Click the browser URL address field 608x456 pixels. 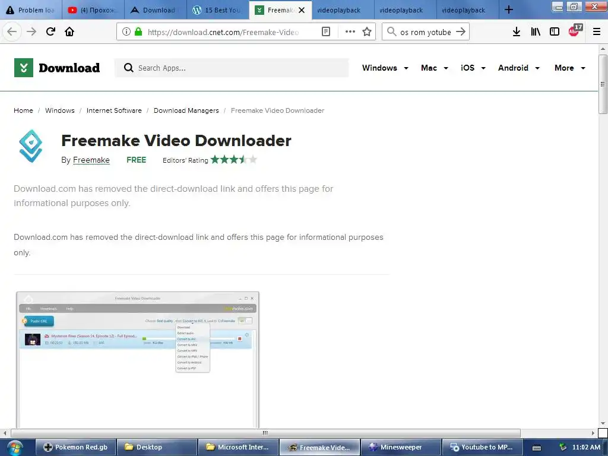click(223, 32)
